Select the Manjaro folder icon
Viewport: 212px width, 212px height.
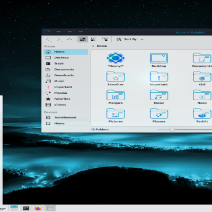(116, 95)
